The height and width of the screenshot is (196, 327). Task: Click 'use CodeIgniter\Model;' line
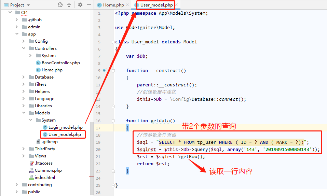(x=145, y=28)
